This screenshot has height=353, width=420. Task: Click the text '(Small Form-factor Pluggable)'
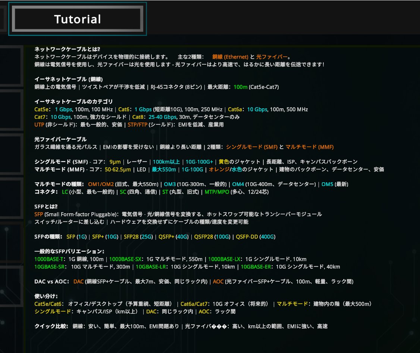(81, 214)
